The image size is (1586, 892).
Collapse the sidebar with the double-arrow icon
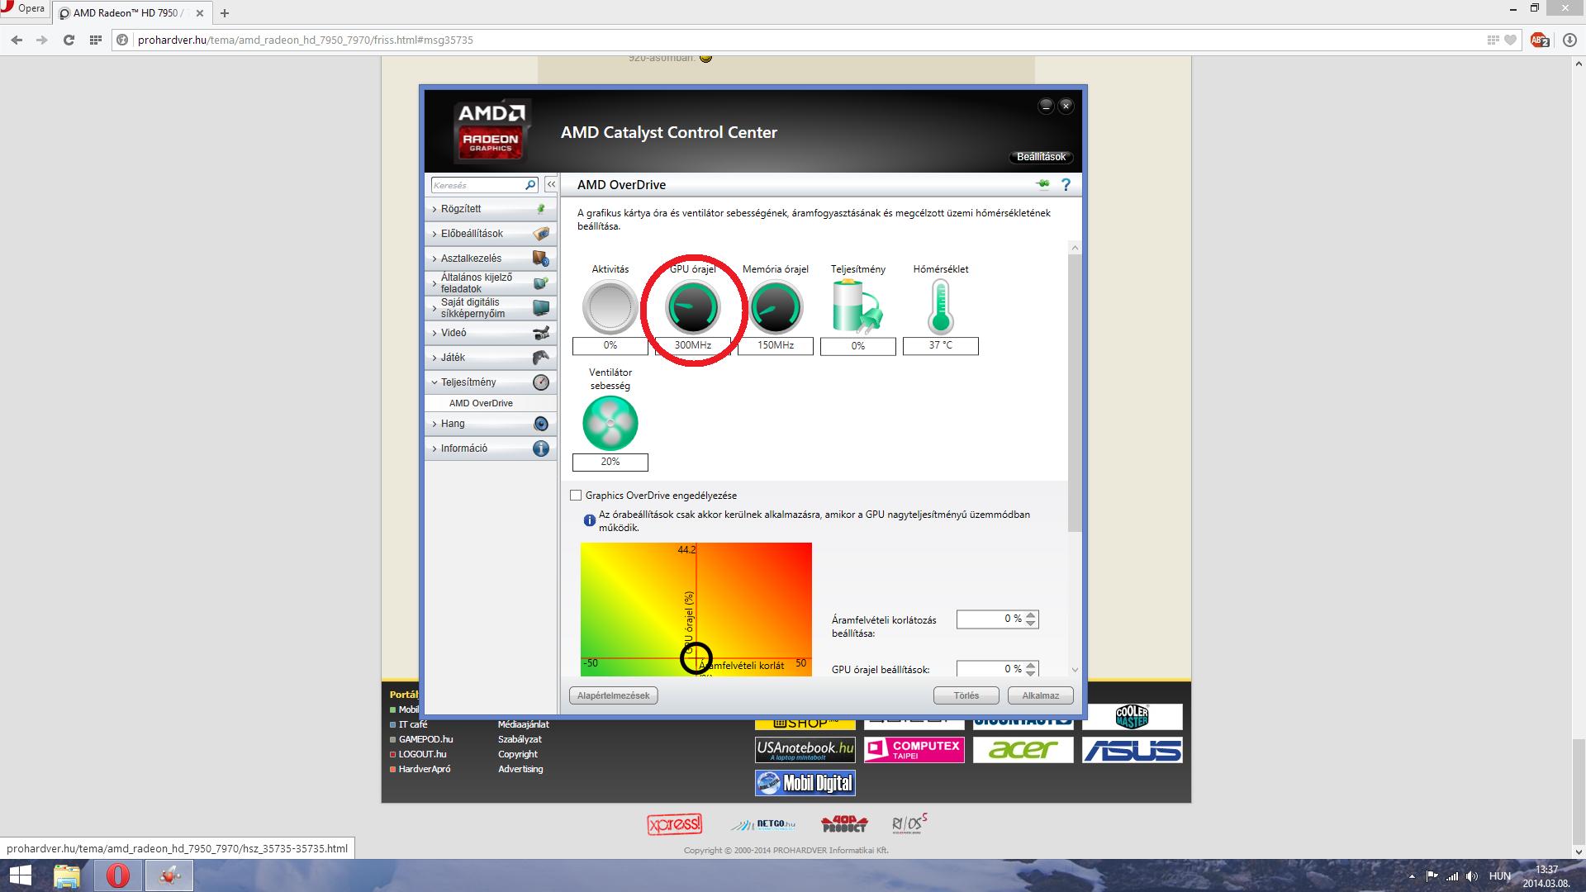click(551, 185)
